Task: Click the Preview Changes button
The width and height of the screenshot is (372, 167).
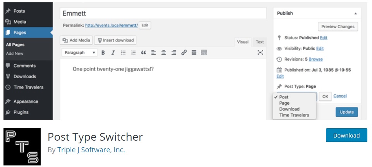Action: point(338,27)
